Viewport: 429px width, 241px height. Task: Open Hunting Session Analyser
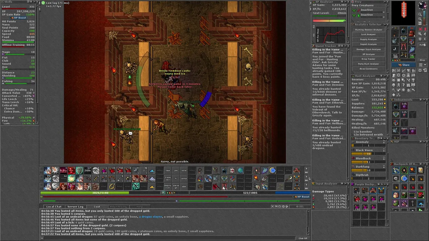369,30
